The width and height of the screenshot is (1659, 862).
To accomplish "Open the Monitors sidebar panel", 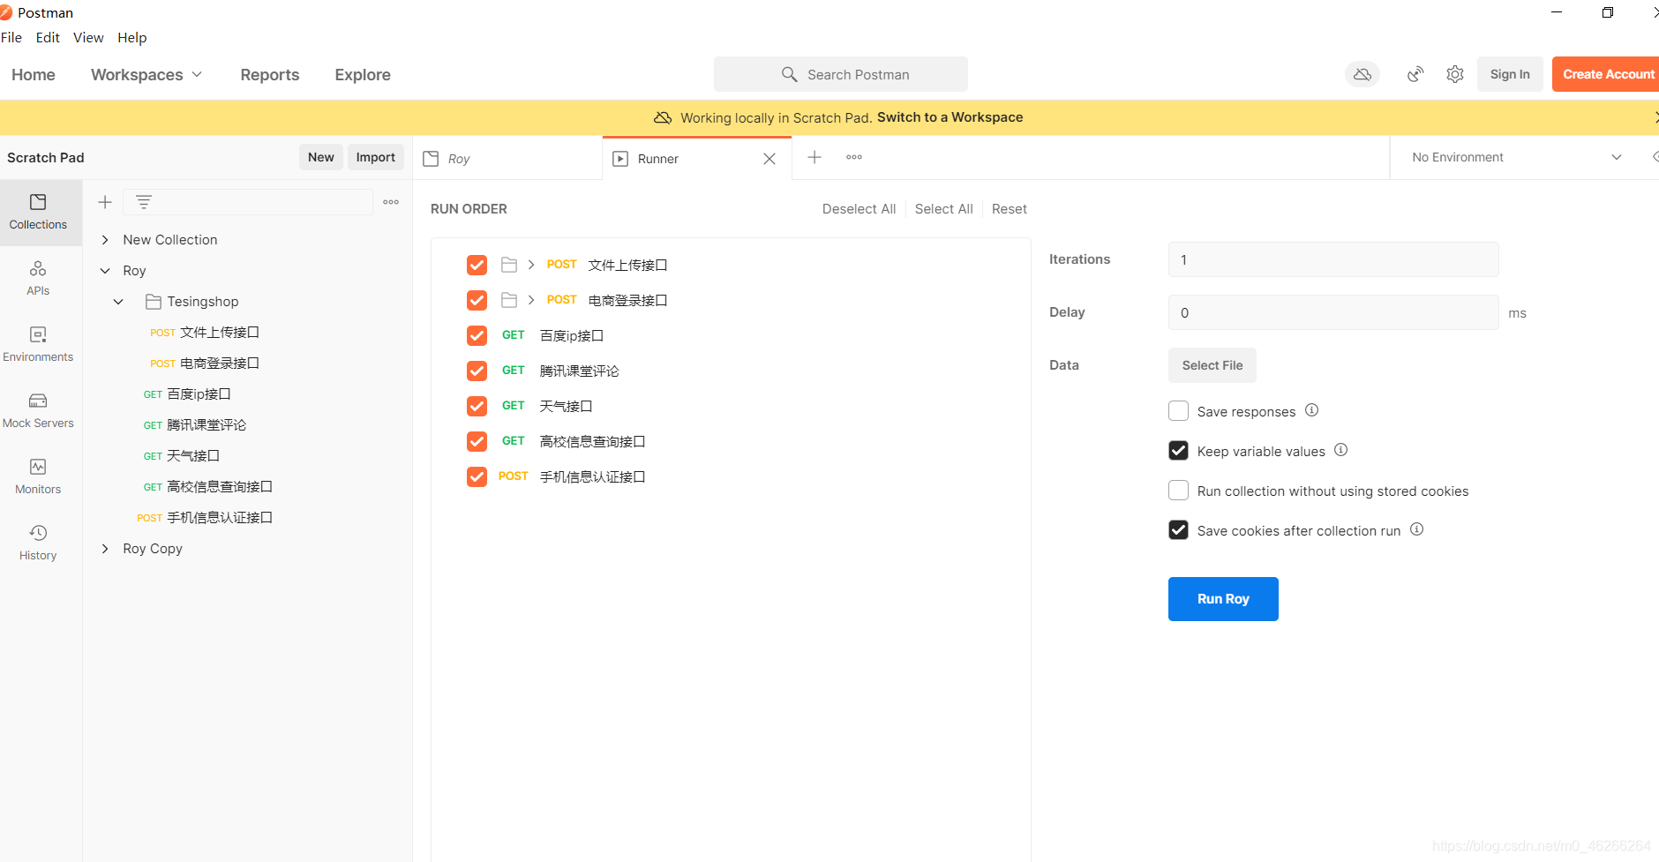I will point(38,476).
